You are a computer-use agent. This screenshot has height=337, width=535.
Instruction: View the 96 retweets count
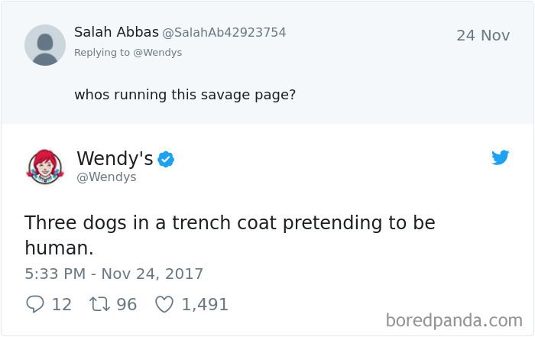[126, 304]
